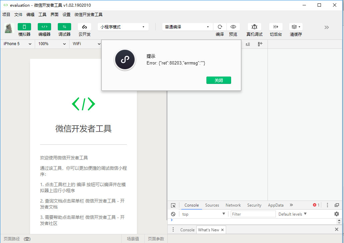Click the user avatar thumbnail
This screenshot has height=243, width=344.
click(9, 28)
